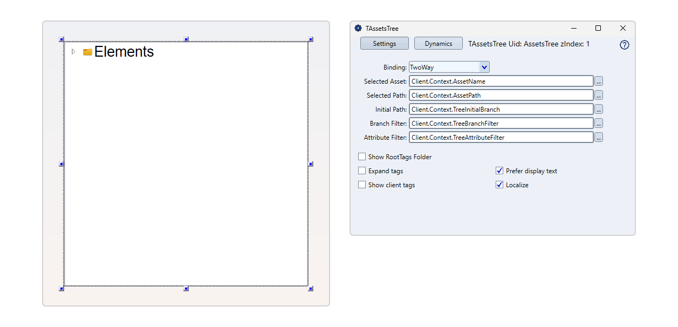Switch to the Dynamics tab
Screen dimensions: 678x327
pyautogui.click(x=439, y=44)
